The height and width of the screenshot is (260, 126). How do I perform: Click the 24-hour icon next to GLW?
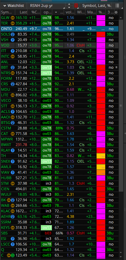coord(12,18)
